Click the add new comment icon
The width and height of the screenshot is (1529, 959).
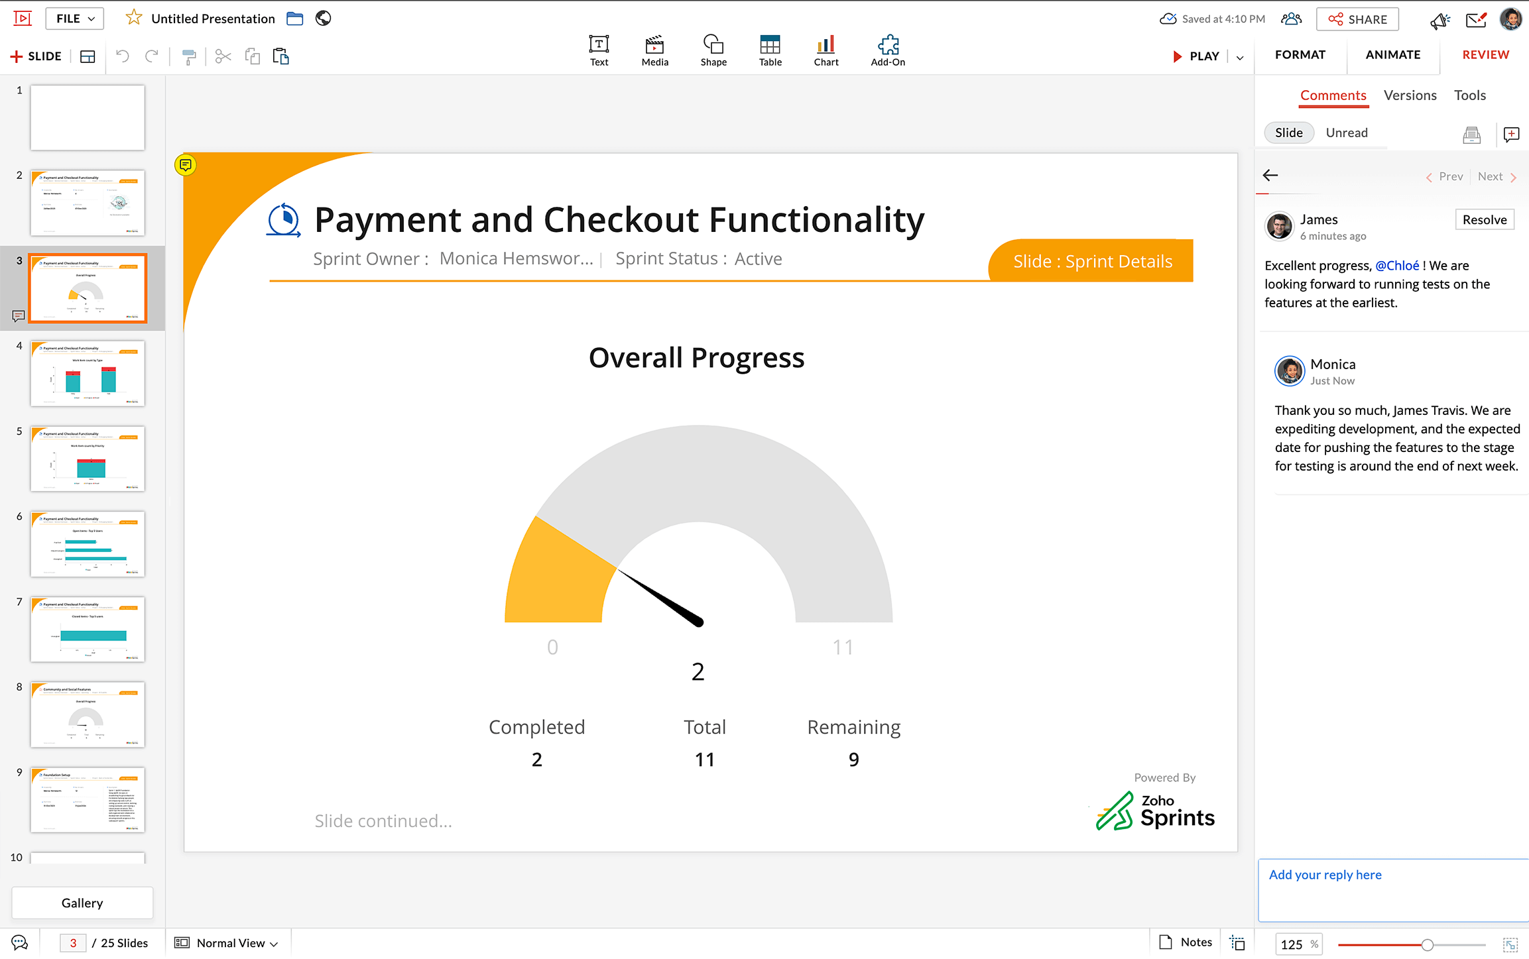point(1511,135)
